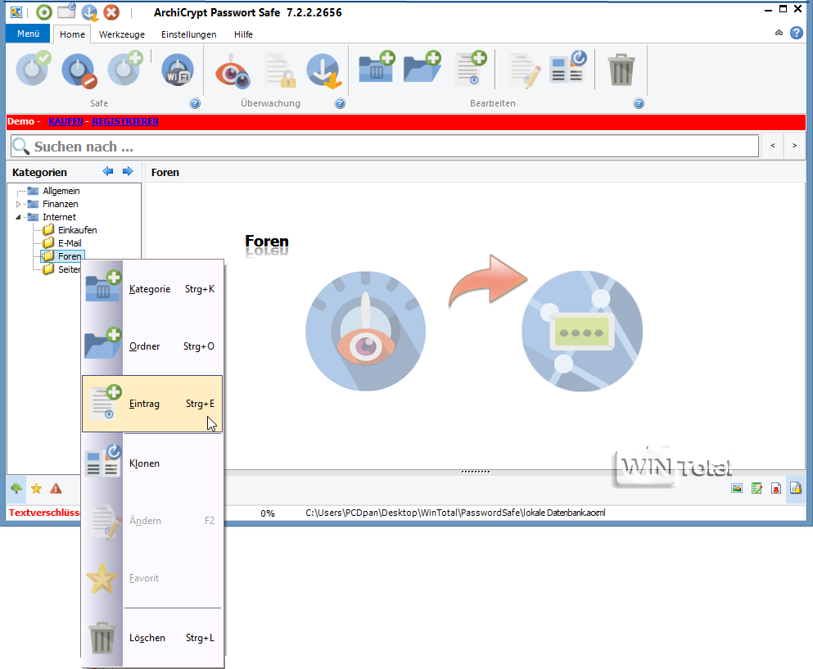Select Allgemein in category tree
Viewport: 813px width, 669px height.
(x=61, y=191)
